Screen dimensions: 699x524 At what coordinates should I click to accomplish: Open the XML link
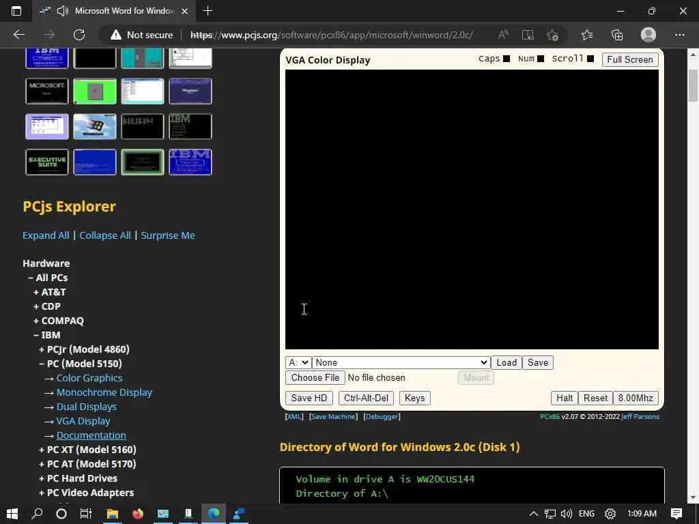[x=294, y=417]
